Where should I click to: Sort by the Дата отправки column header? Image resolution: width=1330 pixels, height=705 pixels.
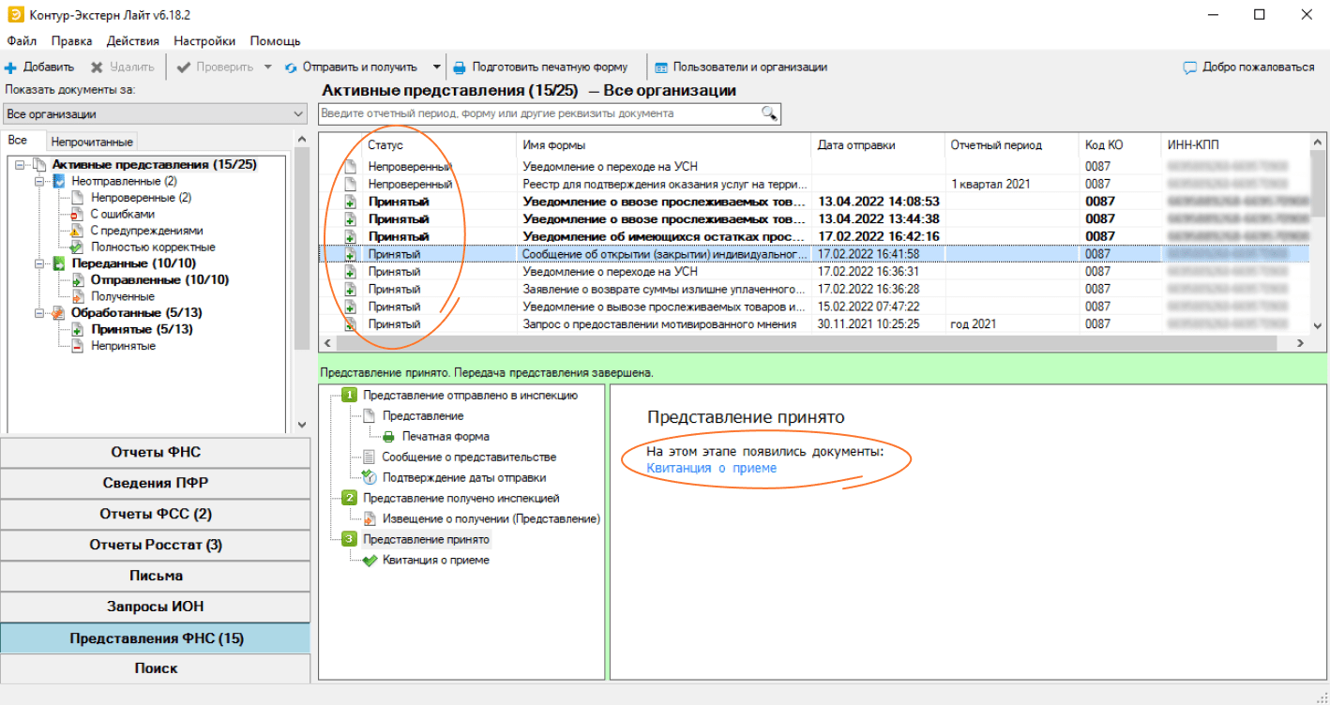point(877,145)
